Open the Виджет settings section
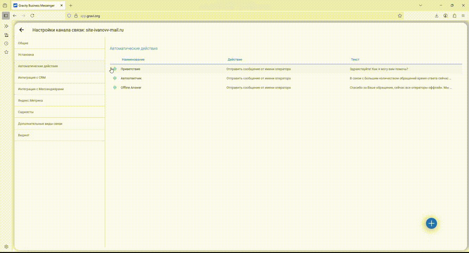 24,135
